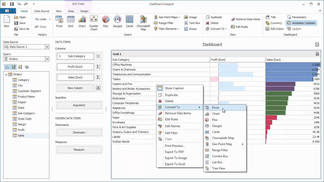Viewport: 324px width, 182px height.
Task: Click the Profit (Sum) summary sigma icon
Action: 98,67
